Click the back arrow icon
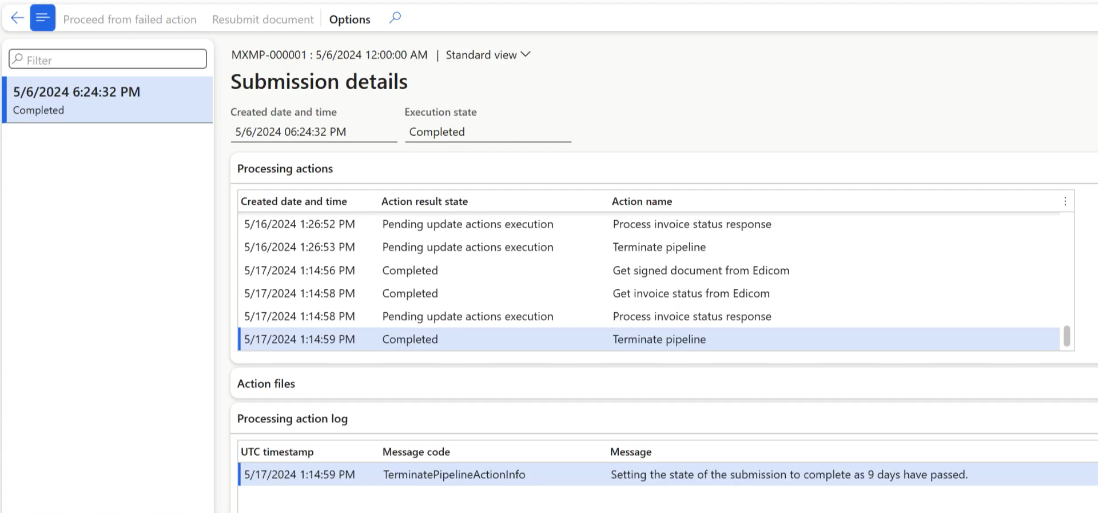Image resolution: width=1098 pixels, height=513 pixels. click(17, 18)
